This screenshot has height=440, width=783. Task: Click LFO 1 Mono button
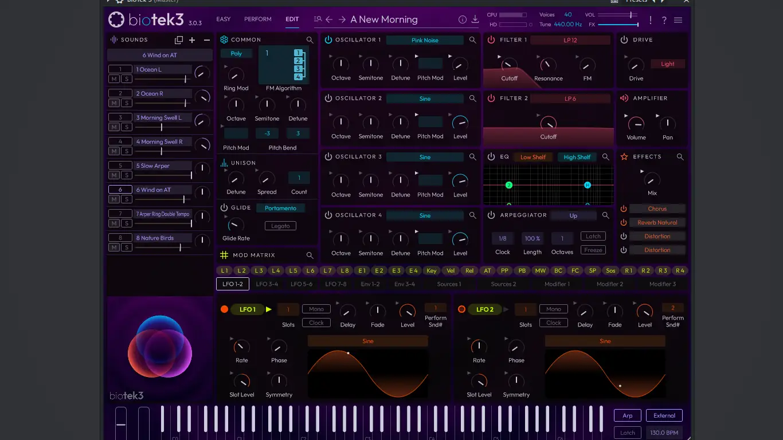point(316,309)
